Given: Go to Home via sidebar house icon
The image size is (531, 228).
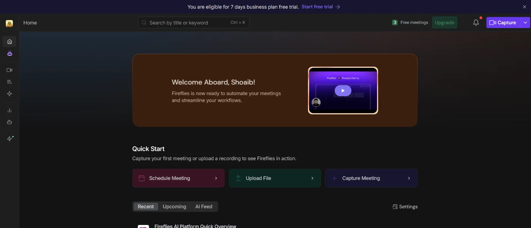Looking at the screenshot, I should (x=9, y=42).
